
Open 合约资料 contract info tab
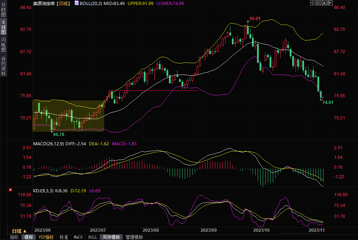click(x=3, y=66)
